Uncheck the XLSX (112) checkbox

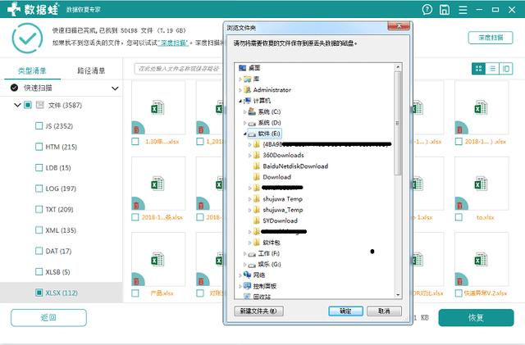(39, 293)
